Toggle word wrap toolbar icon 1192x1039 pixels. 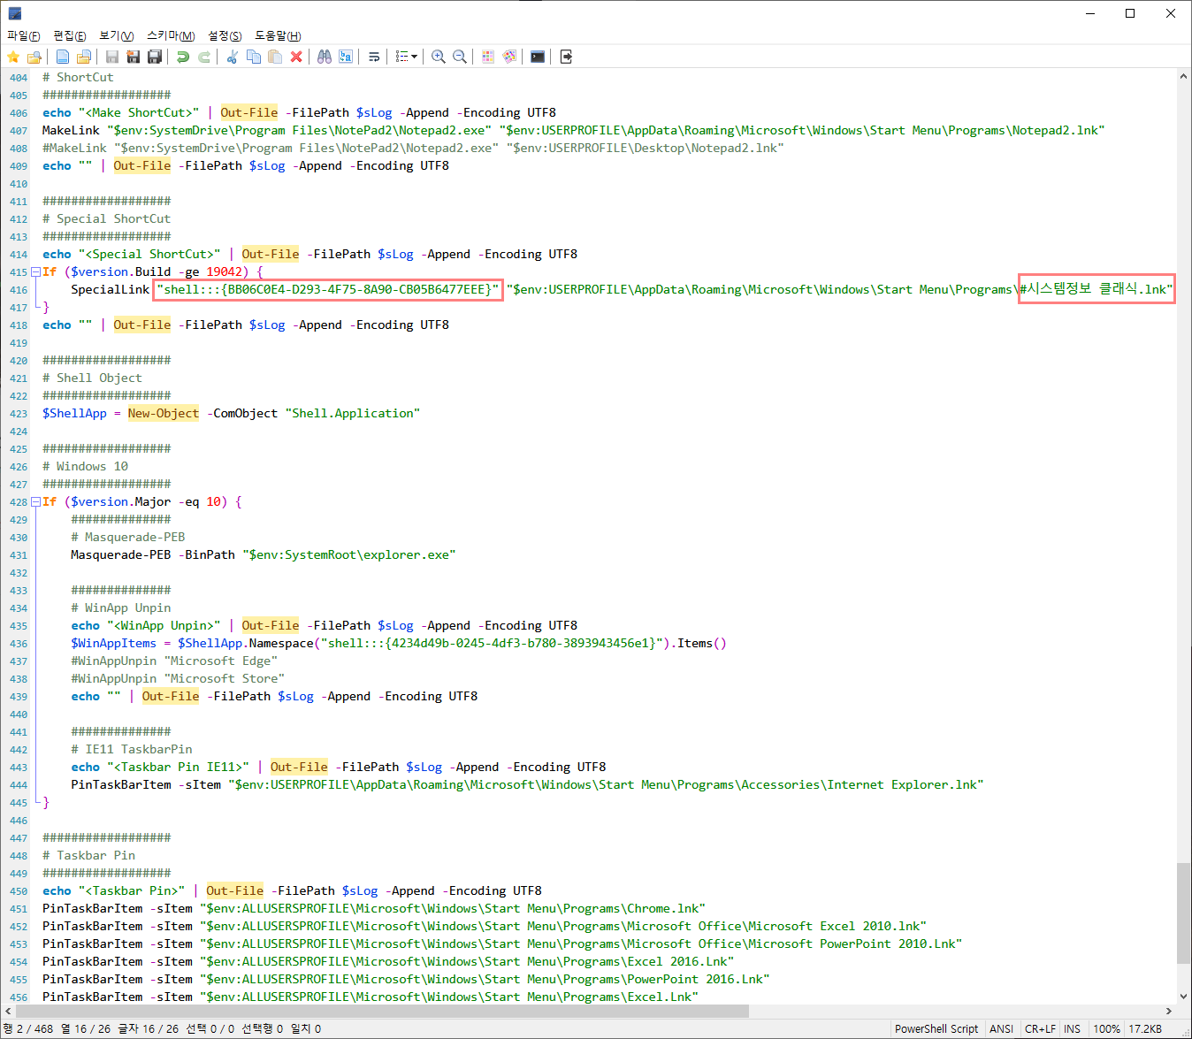coord(374,57)
